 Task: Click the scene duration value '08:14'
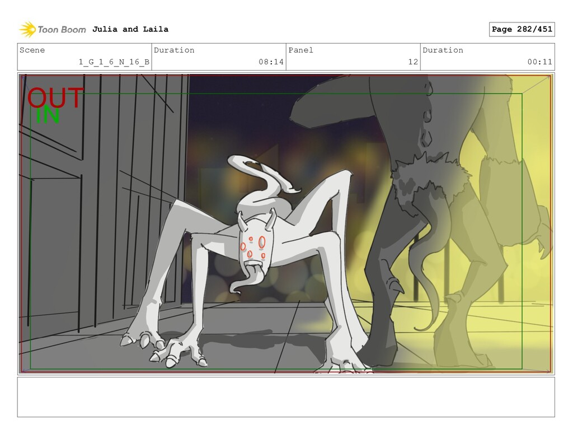[x=271, y=62]
